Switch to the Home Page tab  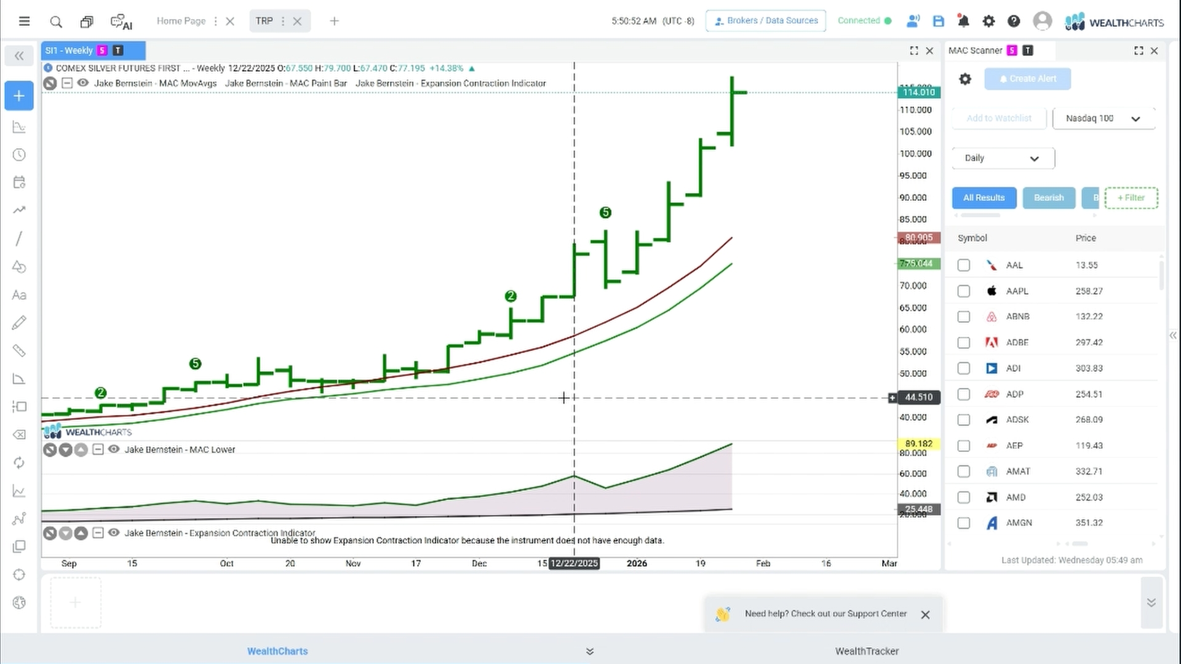[181, 21]
